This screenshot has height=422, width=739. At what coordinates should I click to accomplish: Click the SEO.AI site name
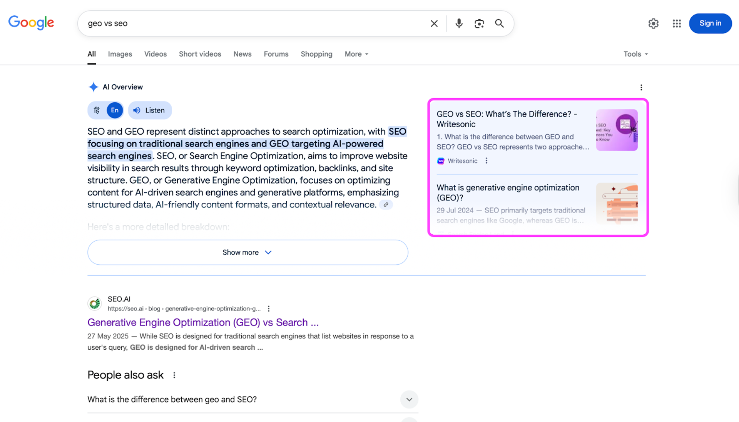click(119, 299)
